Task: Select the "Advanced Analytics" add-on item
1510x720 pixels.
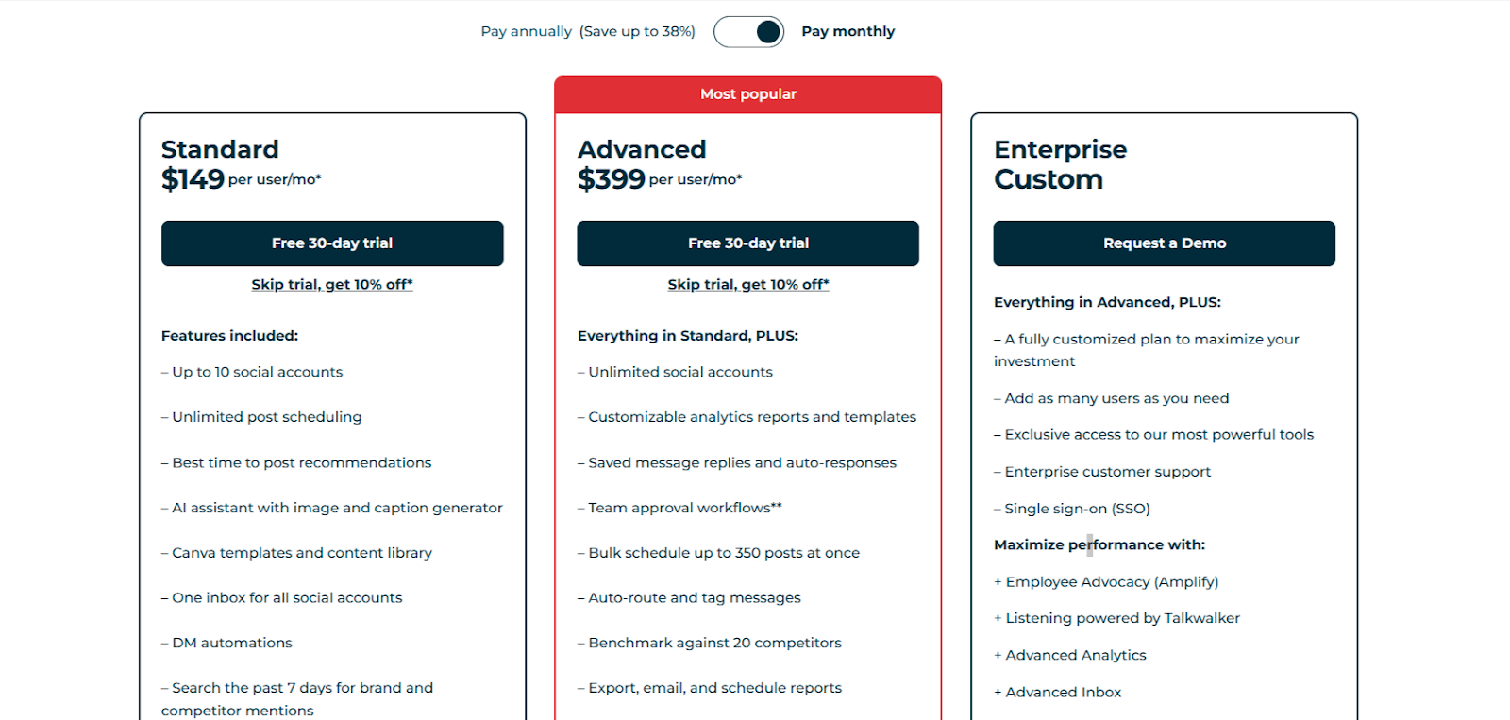Action: click(x=1076, y=655)
